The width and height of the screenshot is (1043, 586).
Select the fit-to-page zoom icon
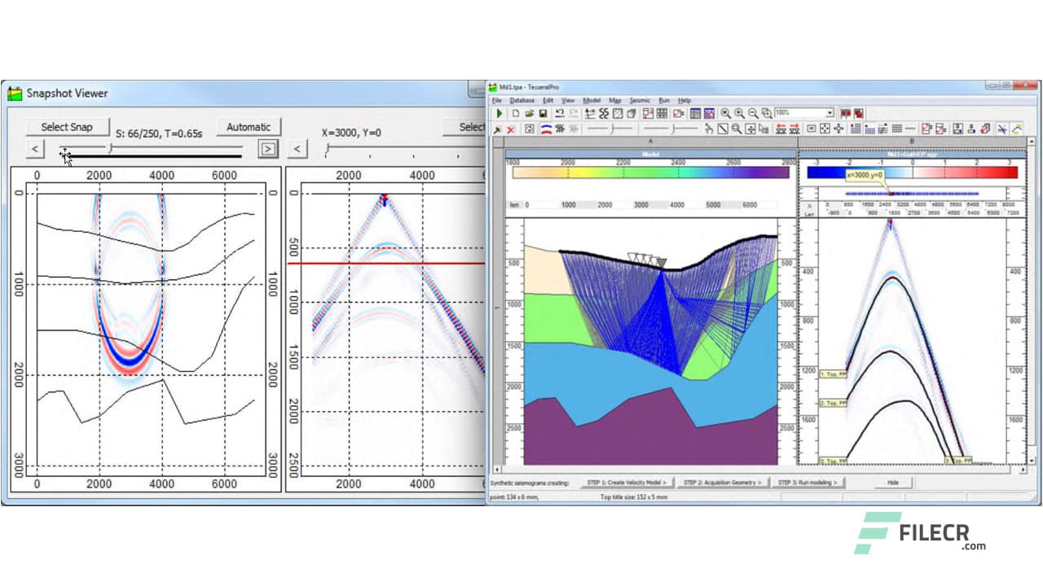pyautogui.click(x=766, y=114)
